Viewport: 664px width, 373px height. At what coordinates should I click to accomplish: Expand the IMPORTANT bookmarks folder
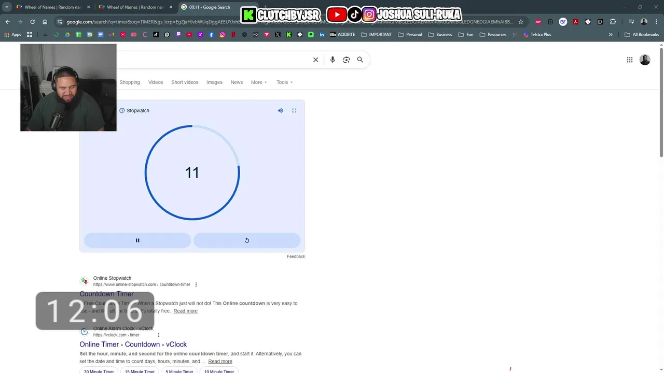click(x=377, y=35)
